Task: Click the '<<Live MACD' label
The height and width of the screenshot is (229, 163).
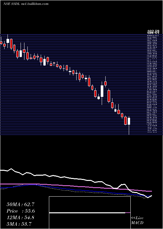Action: pyautogui.click(x=137, y=220)
